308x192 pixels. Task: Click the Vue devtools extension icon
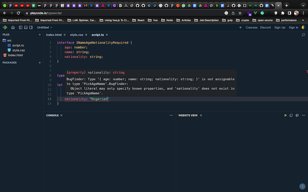tap(255, 13)
